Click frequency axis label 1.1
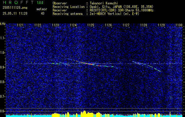This screenshot has height=117, width=185. coord(2,38)
